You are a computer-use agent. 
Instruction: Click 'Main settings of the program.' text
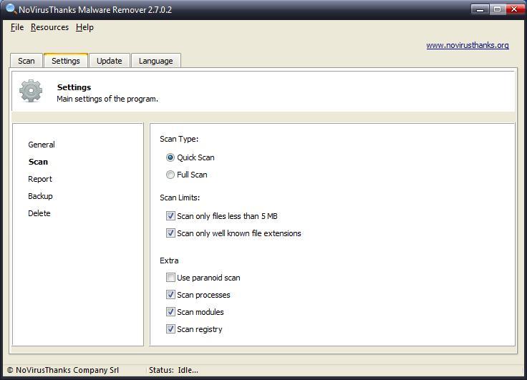coord(107,99)
